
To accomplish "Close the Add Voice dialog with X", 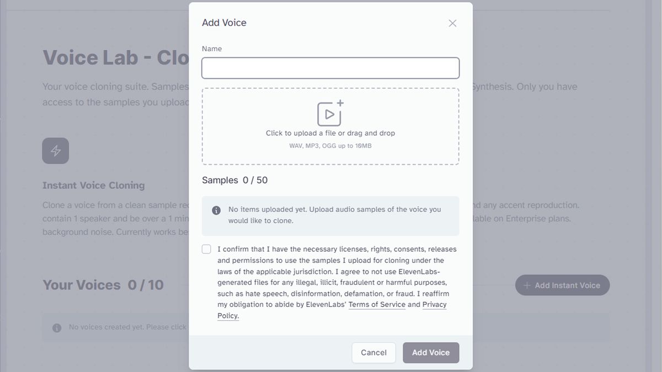I will [452, 23].
